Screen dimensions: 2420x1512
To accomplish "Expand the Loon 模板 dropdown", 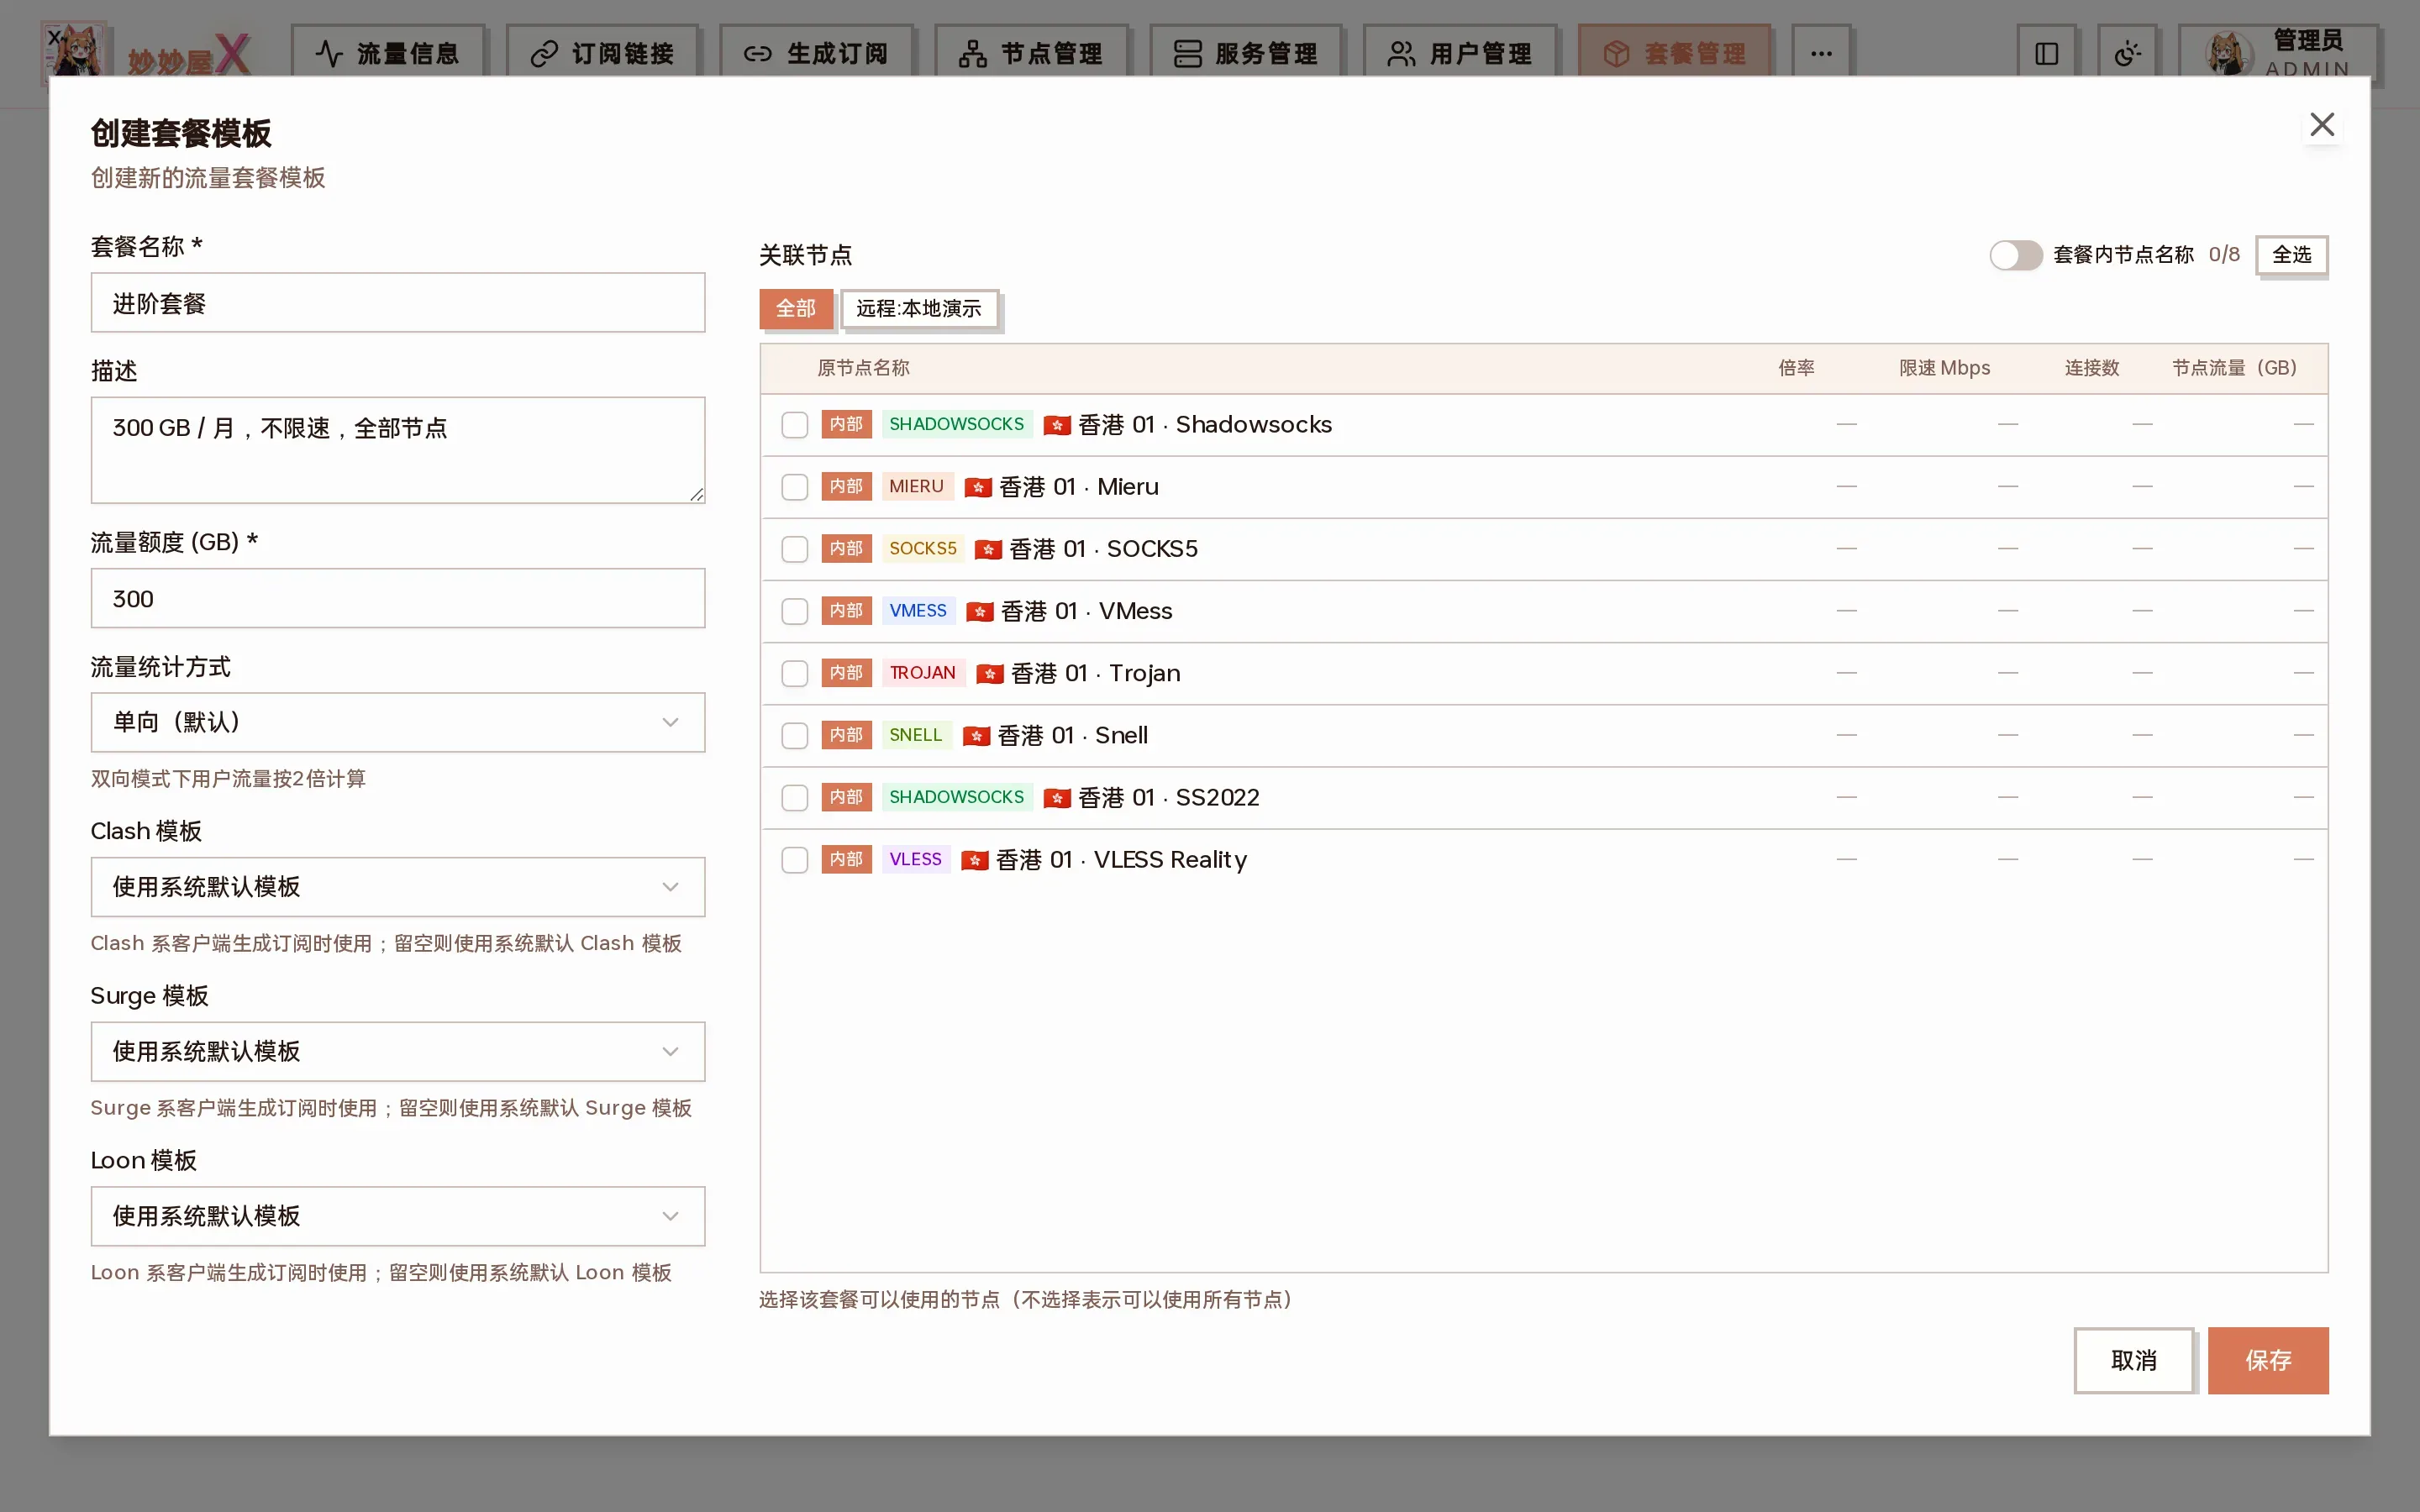I will tap(397, 1216).
